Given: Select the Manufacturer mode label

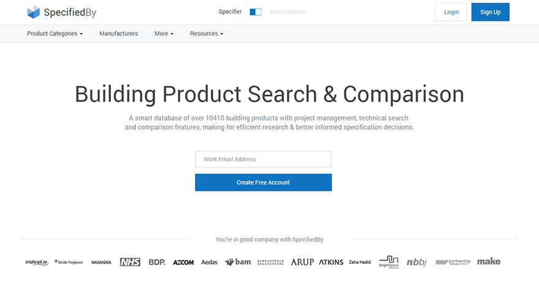Looking at the screenshot, I should [x=287, y=12].
